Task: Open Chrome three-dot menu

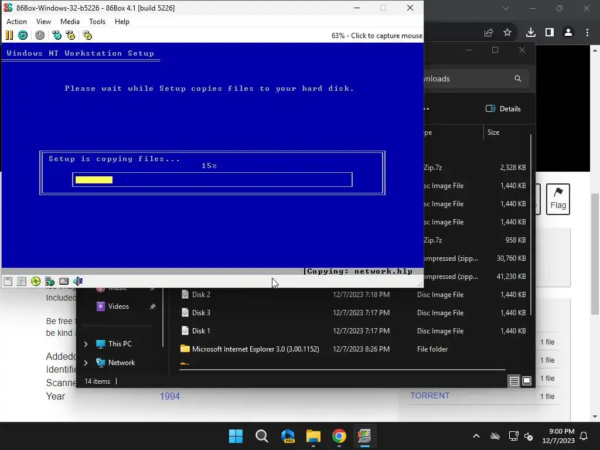Action: tap(587, 33)
